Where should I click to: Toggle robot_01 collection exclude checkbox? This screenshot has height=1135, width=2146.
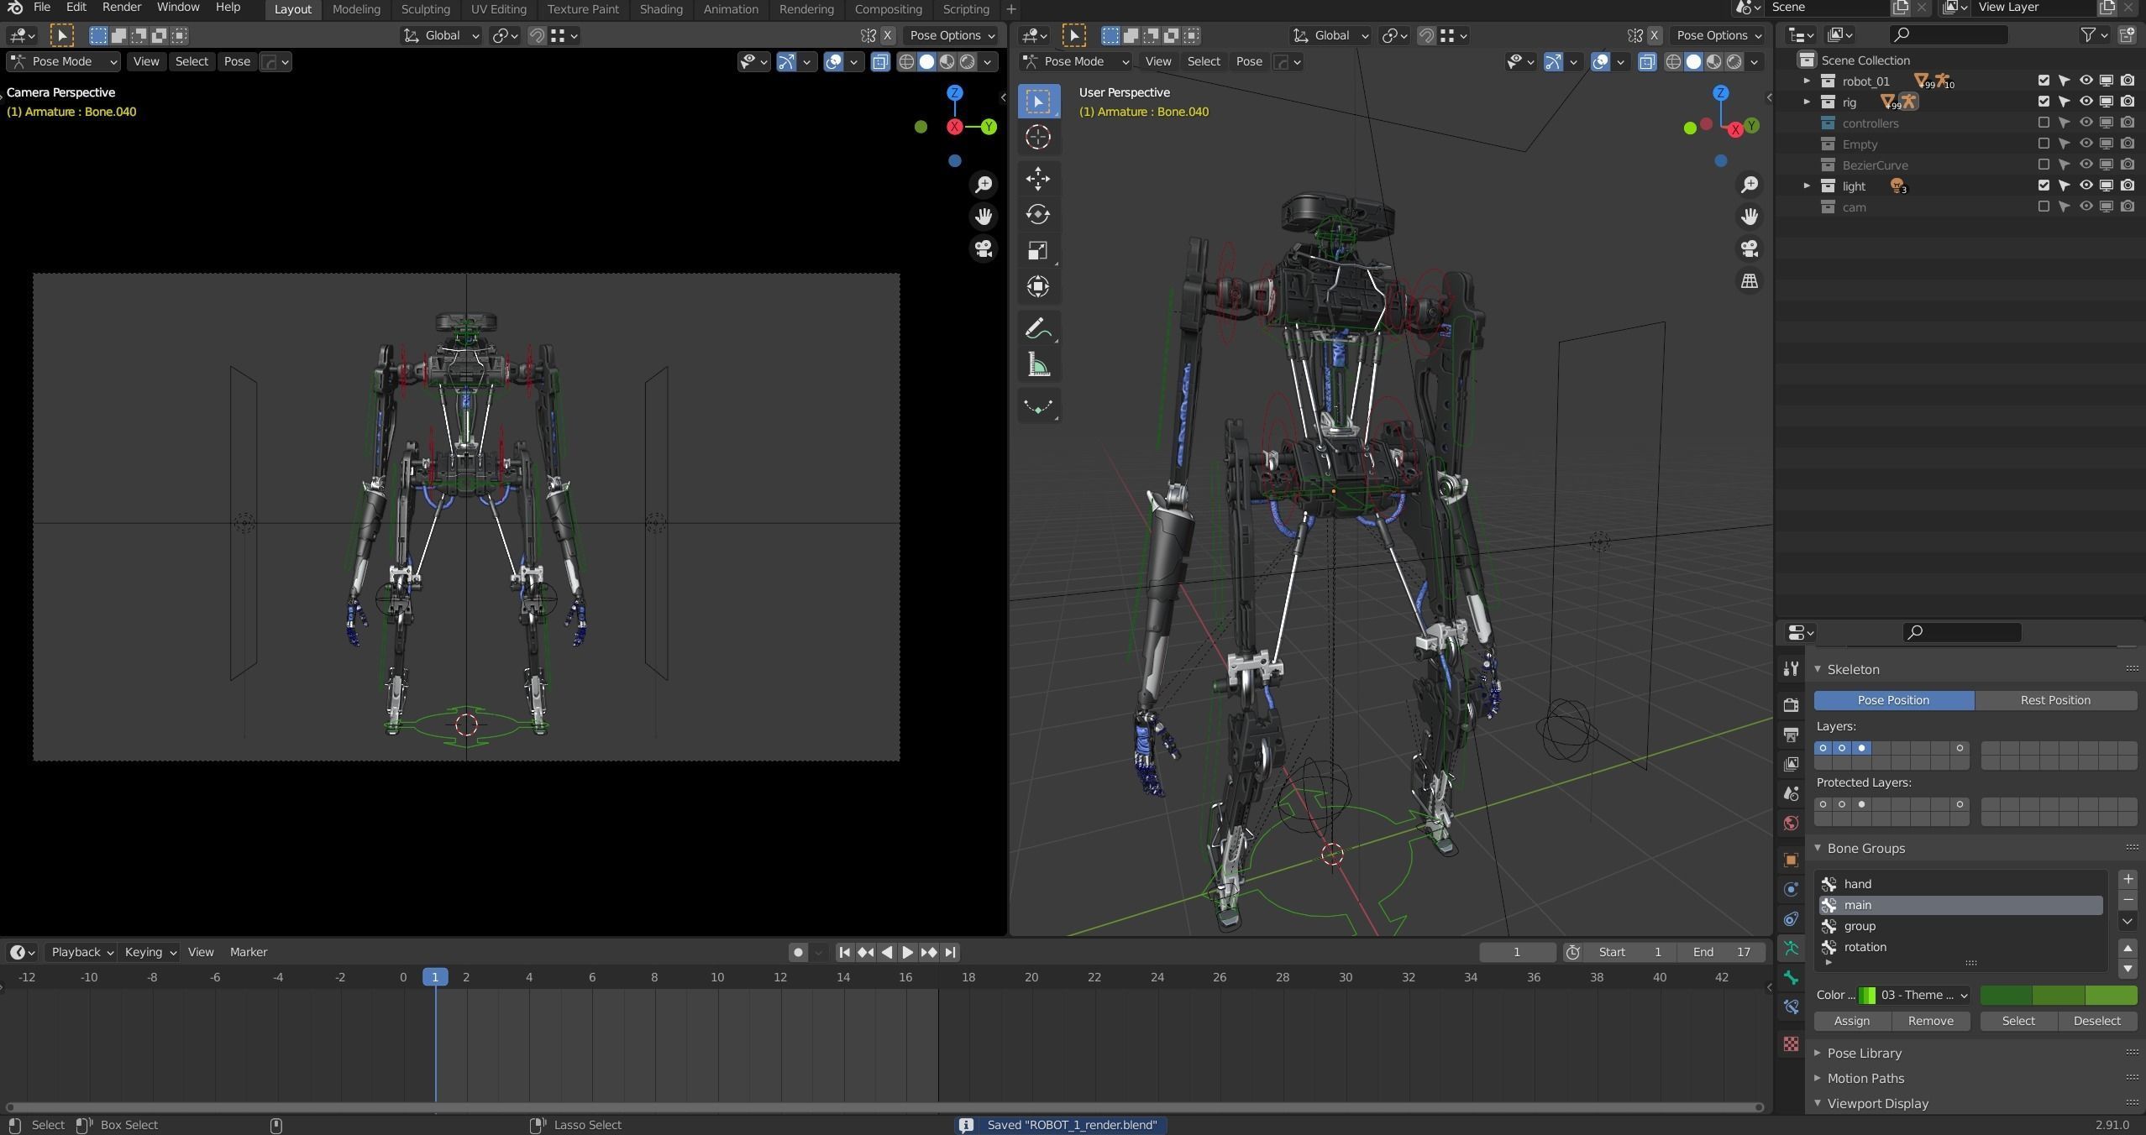pos(2044,81)
